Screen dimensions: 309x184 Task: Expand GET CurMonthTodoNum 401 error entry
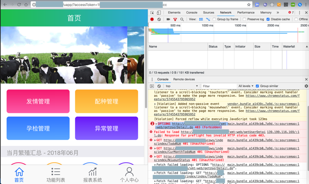(x=155, y=149)
